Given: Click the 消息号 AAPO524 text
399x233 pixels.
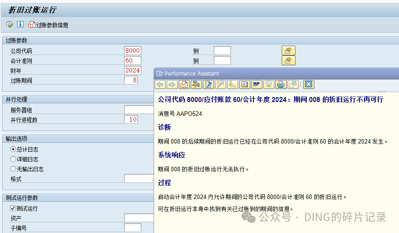Looking at the screenshot, I should pos(180,114).
